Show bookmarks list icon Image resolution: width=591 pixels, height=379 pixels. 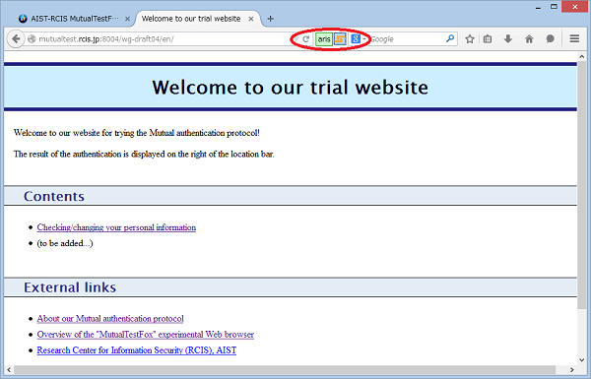coord(488,38)
